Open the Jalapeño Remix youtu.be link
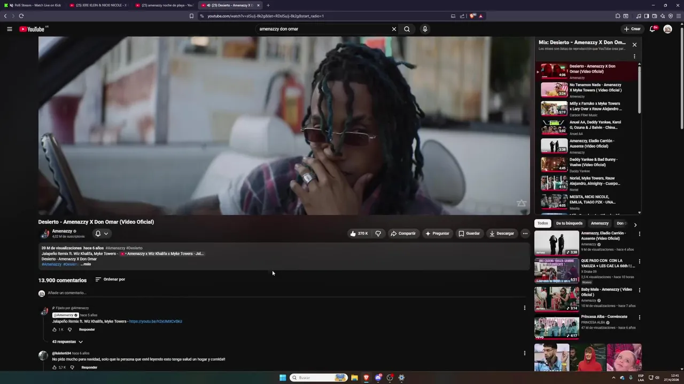Screen dimensions: 684x384 pyautogui.click(x=156, y=322)
